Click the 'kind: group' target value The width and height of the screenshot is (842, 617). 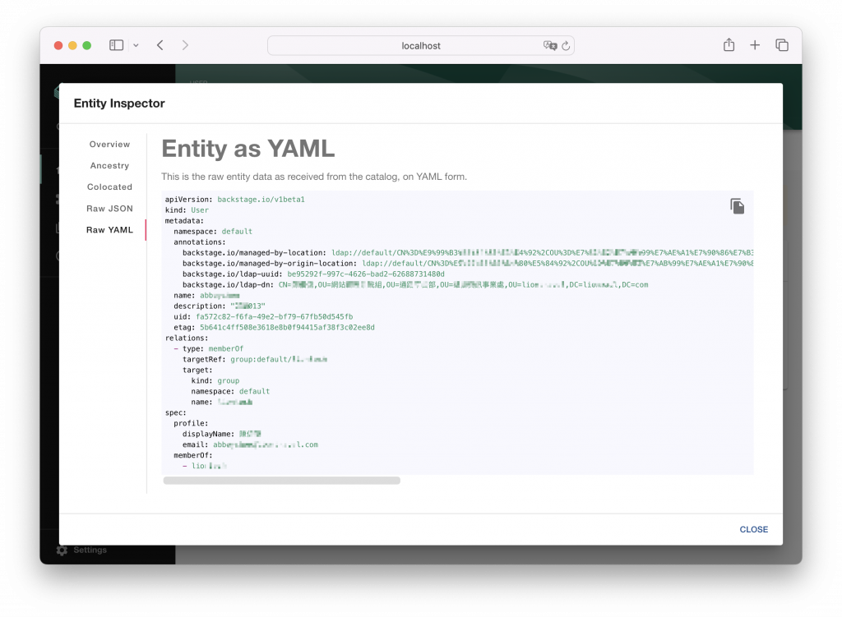click(x=229, y=381)
